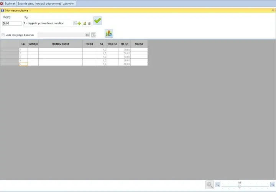276x192 pixels.
Task: Click the magnifier fit-zoom button at bottom
Action: 210,185
